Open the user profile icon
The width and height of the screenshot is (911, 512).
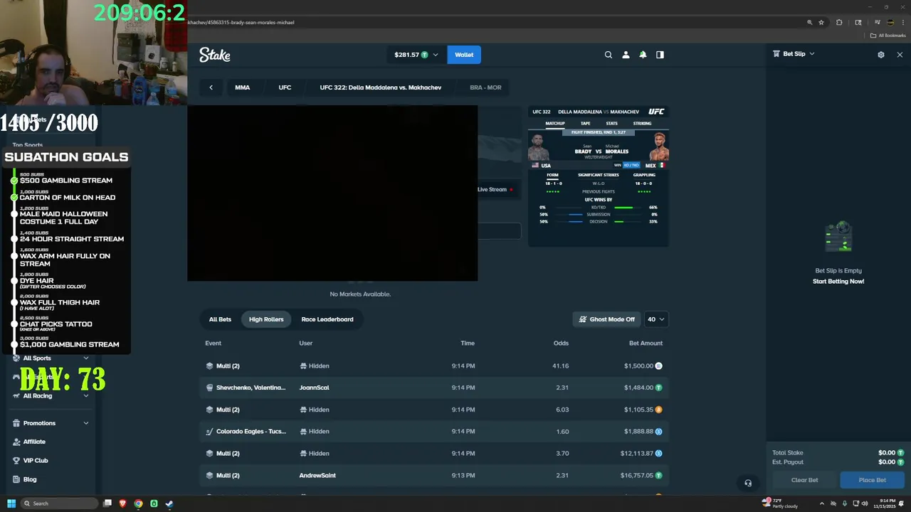coord(626,55)
